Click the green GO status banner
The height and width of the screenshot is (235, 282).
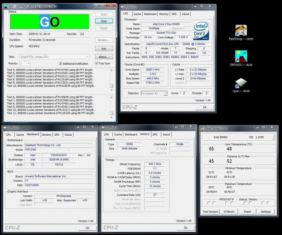click(x=50, y=21)
